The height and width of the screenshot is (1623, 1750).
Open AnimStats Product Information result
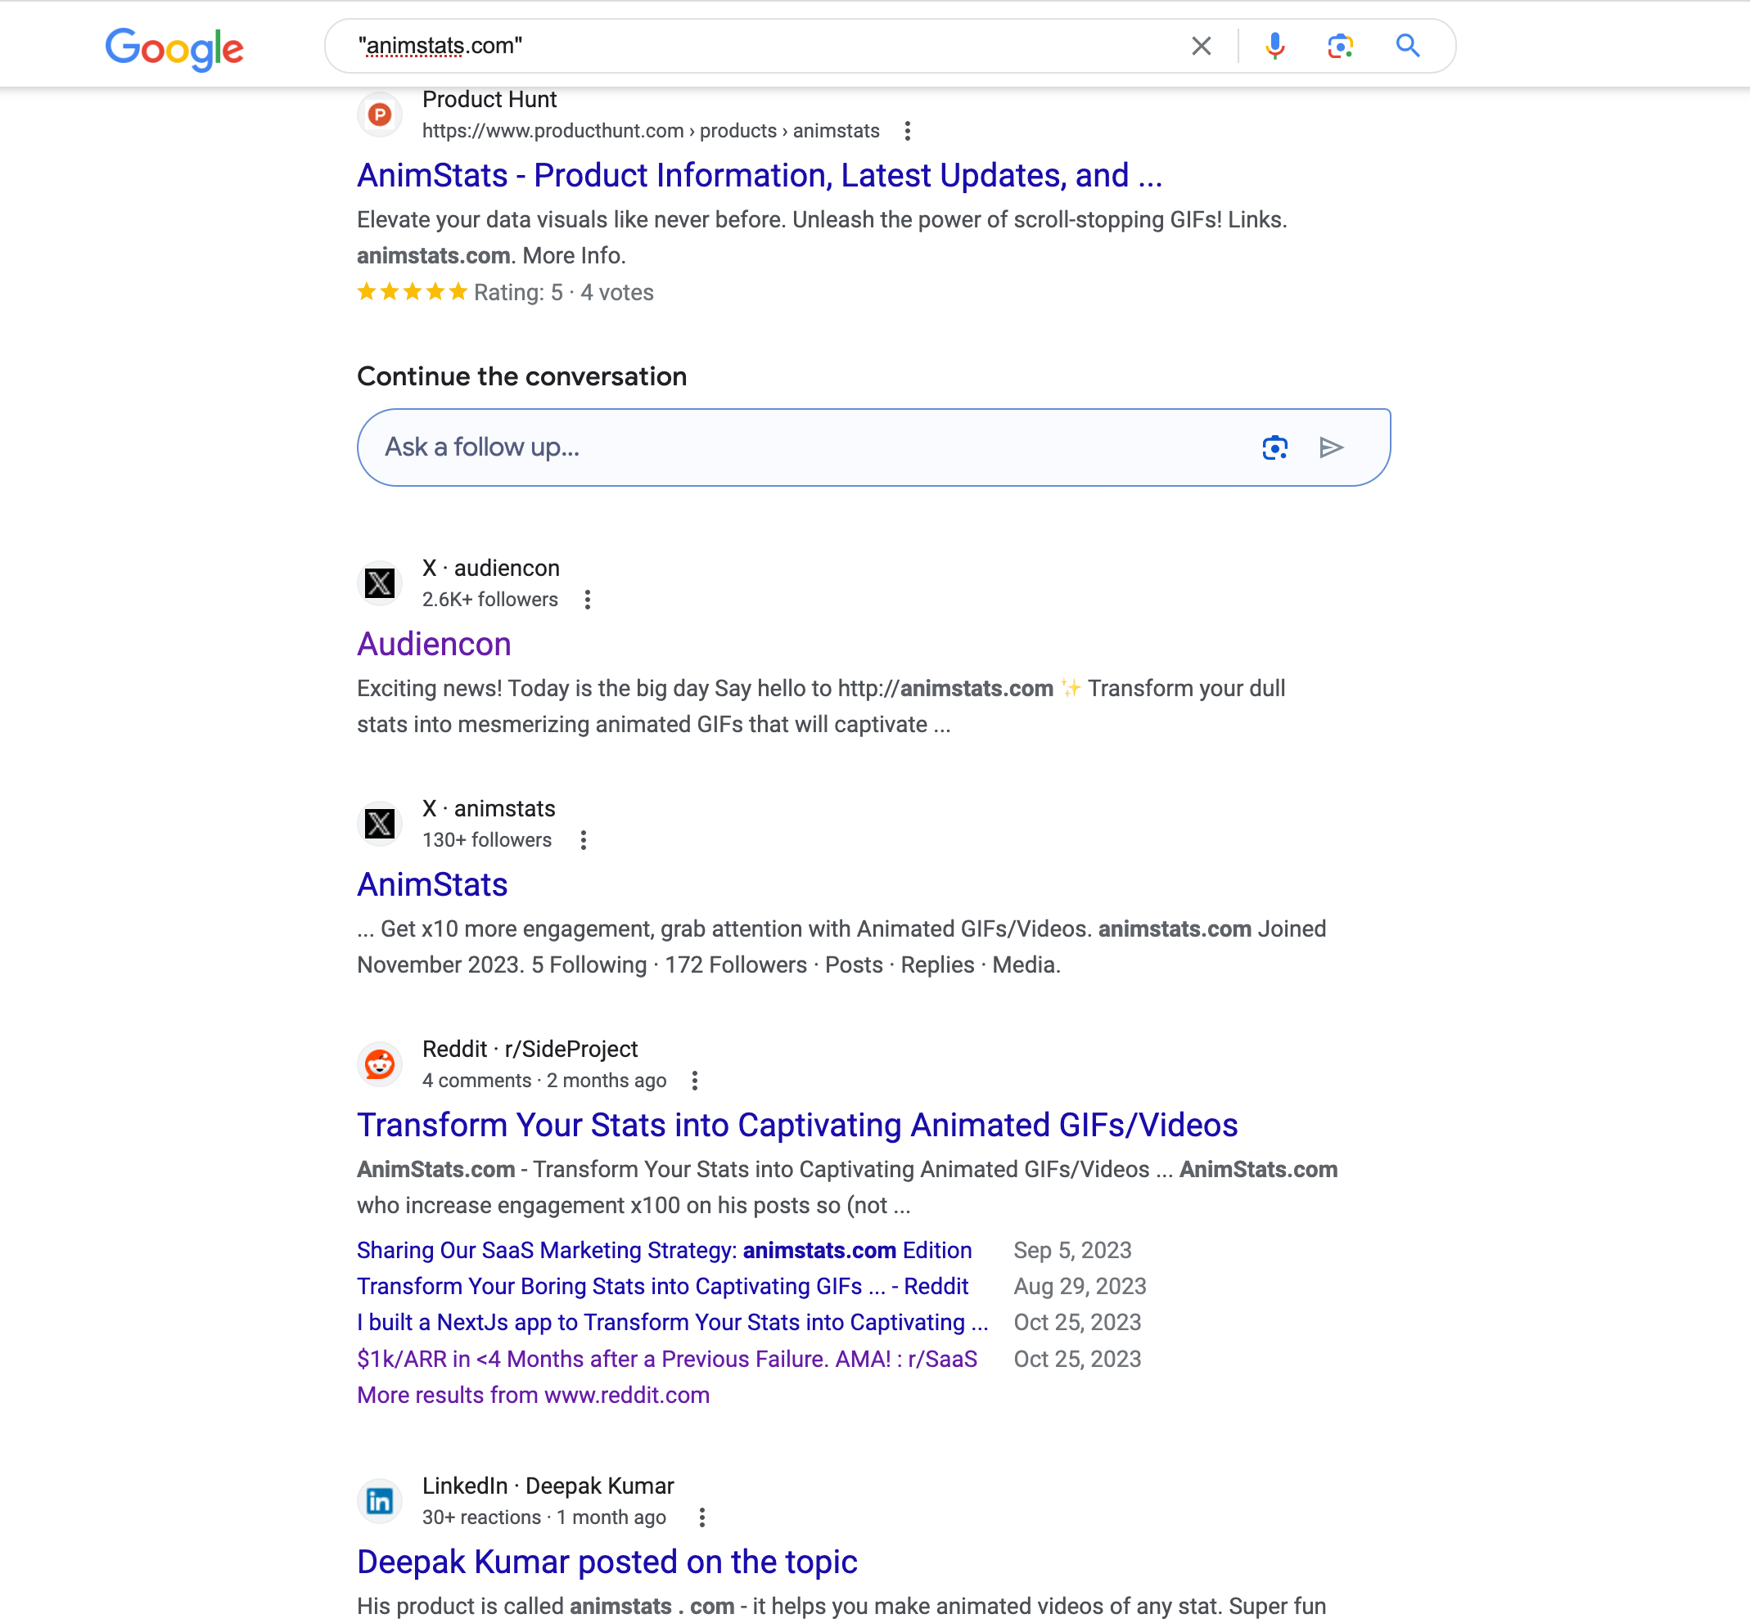pos(760,176)
